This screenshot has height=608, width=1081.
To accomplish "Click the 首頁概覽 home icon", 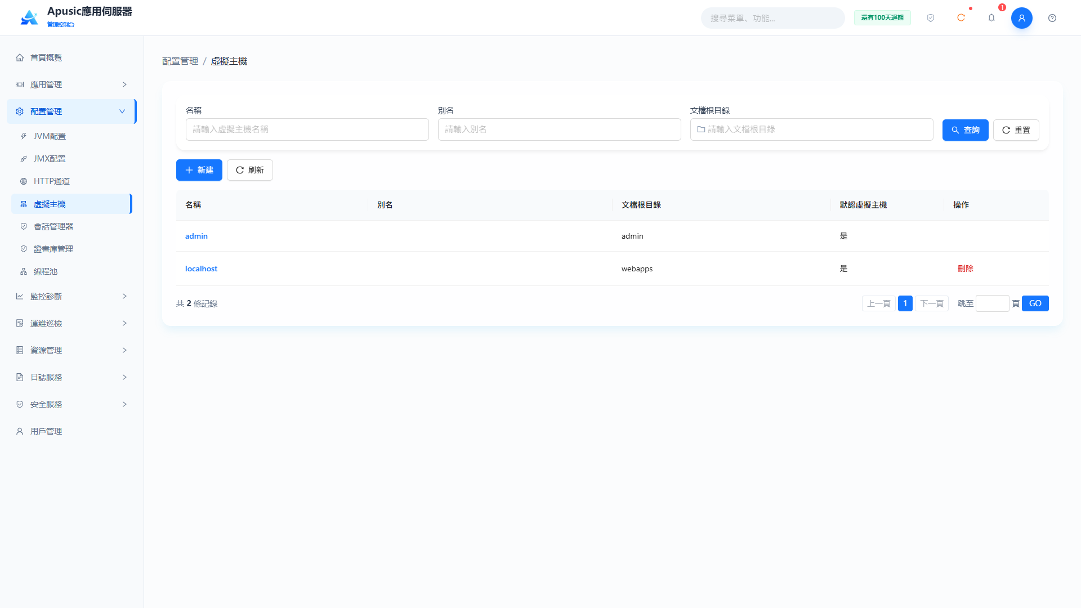I will (20, 57).
